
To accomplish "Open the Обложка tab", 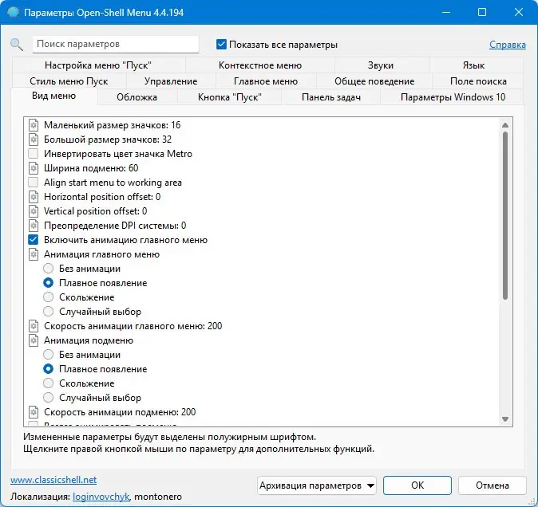I will (x=137, y=97).
